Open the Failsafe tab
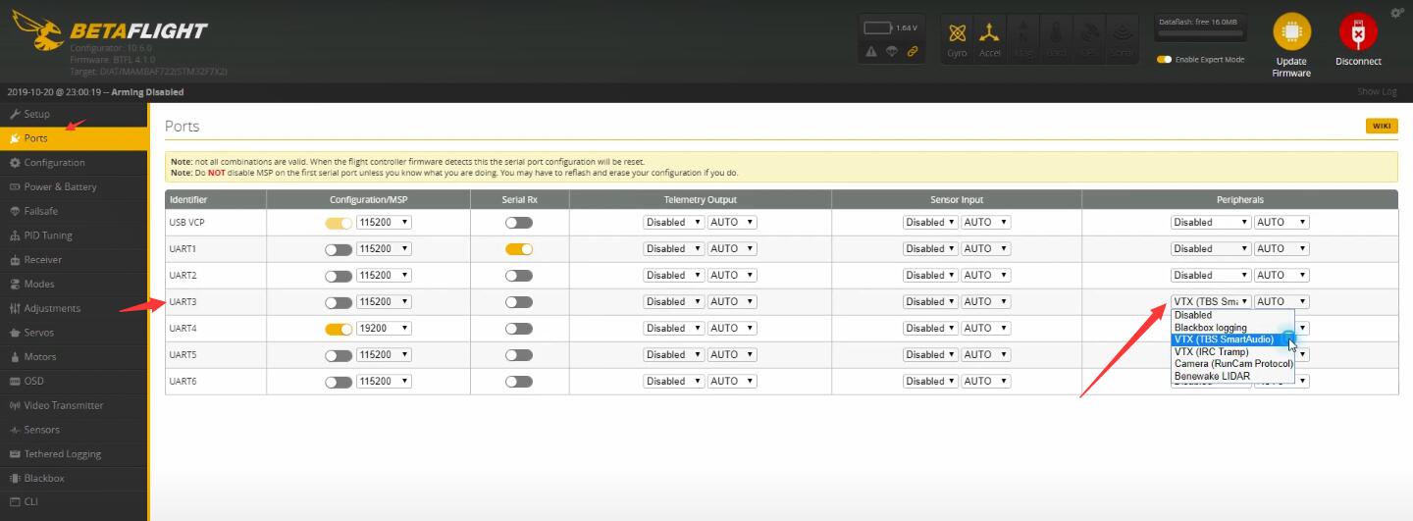 tap(75, 211)
